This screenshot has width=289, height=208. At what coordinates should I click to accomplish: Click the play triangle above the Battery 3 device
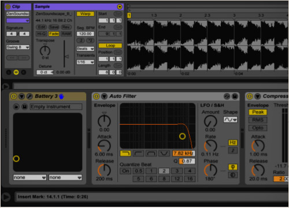click(6, 86)
